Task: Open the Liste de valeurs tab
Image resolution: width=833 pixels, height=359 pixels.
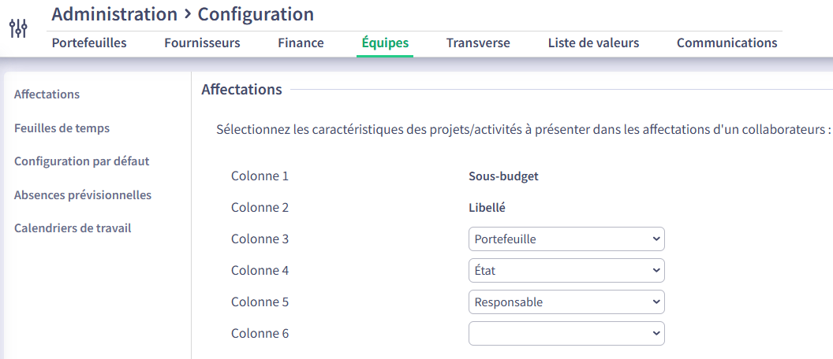Action: pos(593,43)
